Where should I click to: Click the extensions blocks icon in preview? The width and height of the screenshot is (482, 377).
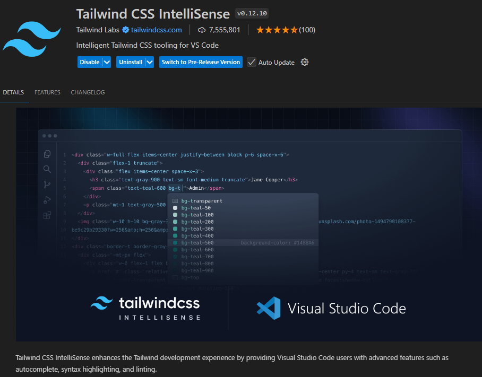(47, 215)
